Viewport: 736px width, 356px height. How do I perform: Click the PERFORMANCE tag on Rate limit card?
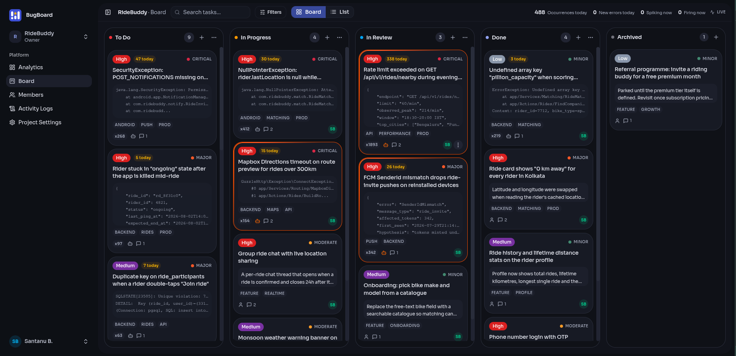pyautogui.click(x=395, y=133)
